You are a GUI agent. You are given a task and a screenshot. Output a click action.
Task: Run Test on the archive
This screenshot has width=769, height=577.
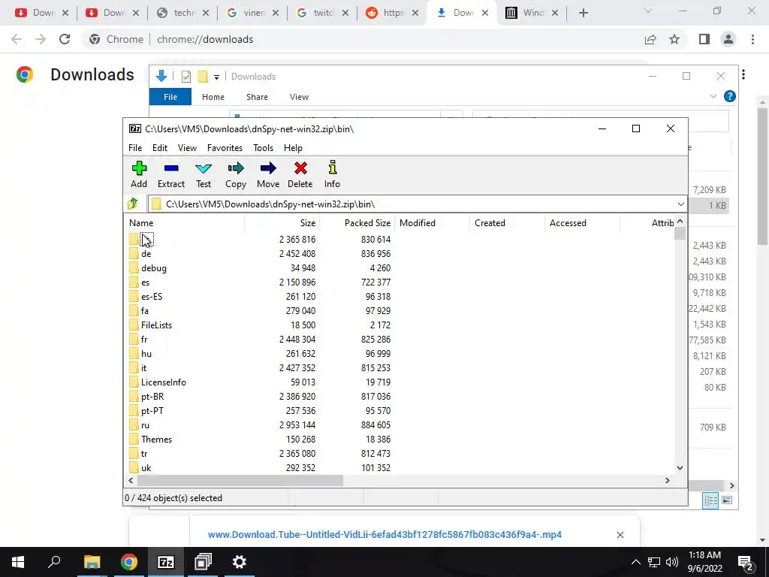tap(204, 174)
